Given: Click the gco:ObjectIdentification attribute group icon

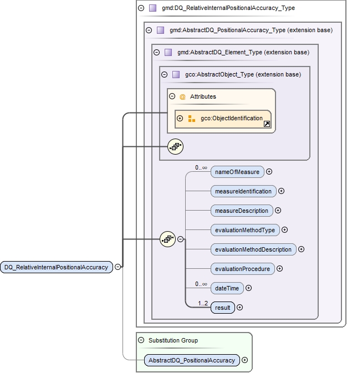Looking at the screenshot, I should tap(192, 119).
